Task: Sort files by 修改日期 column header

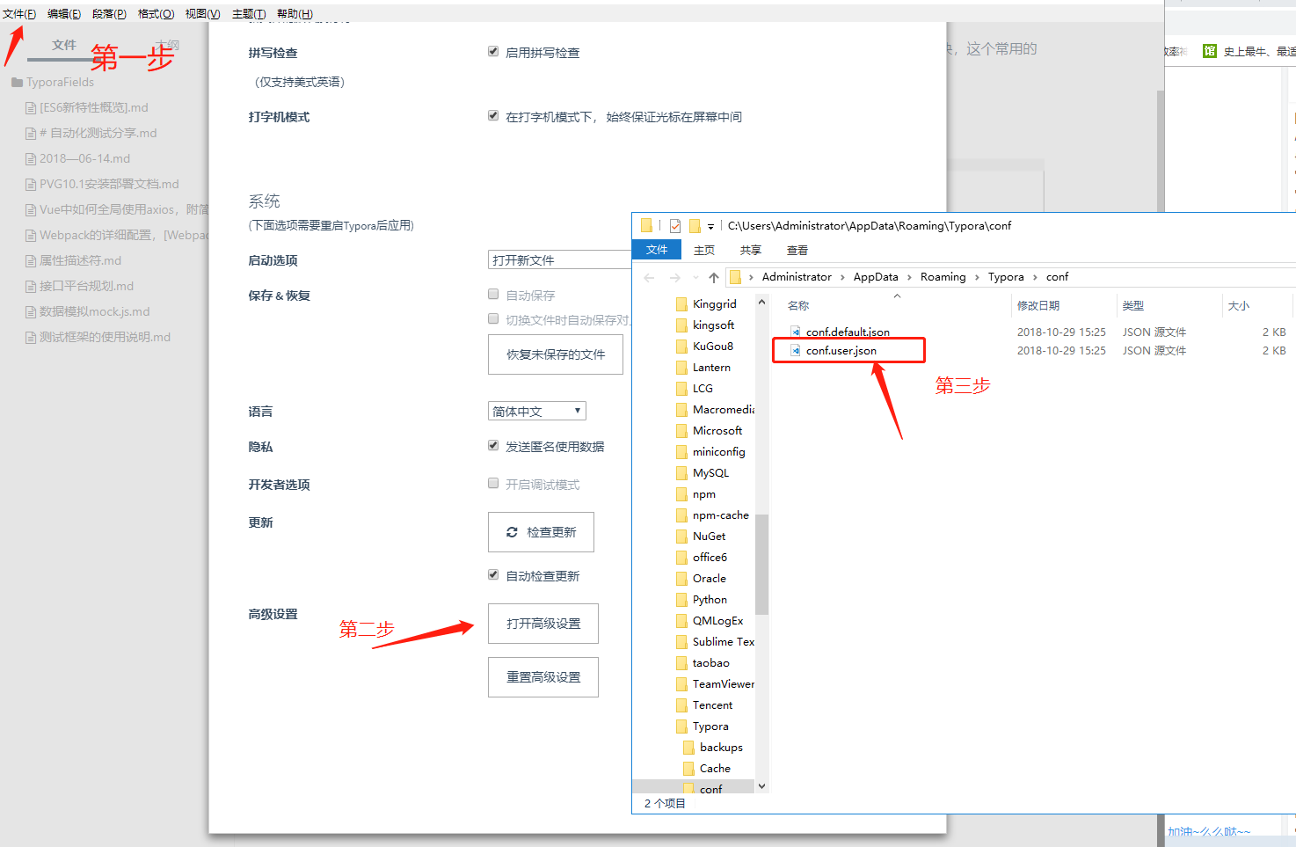Action: pyautogui.click(x=1038, y=306)
